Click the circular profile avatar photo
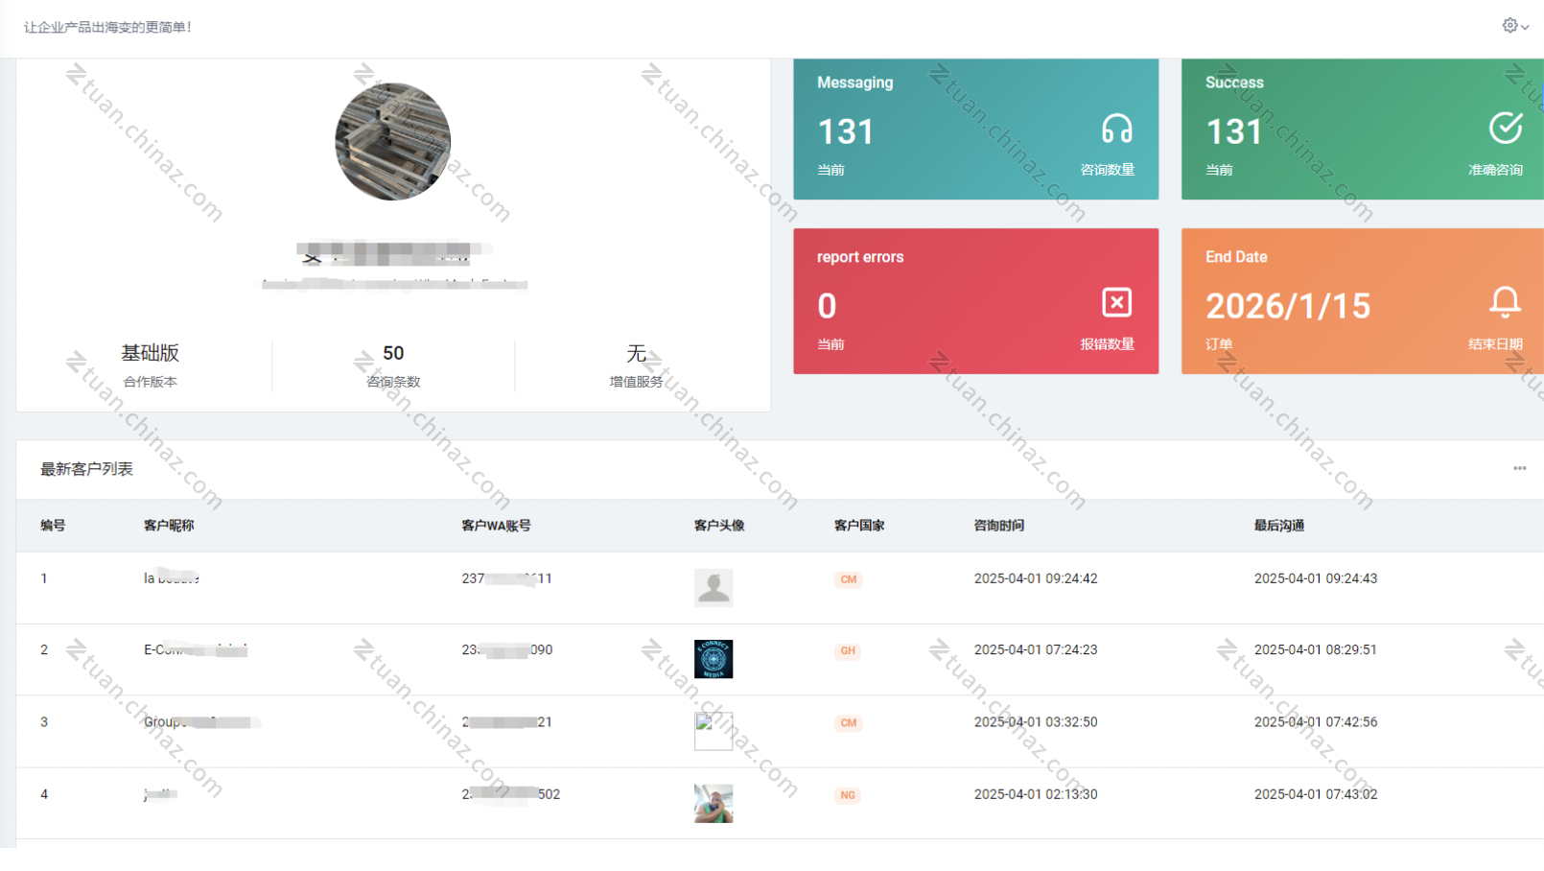1544x871 pixels. pyautogui.click(x=393, y=142)
